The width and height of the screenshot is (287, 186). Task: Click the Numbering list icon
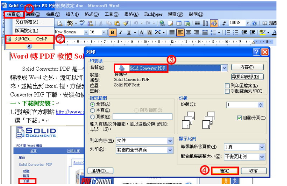coord(227,32)
